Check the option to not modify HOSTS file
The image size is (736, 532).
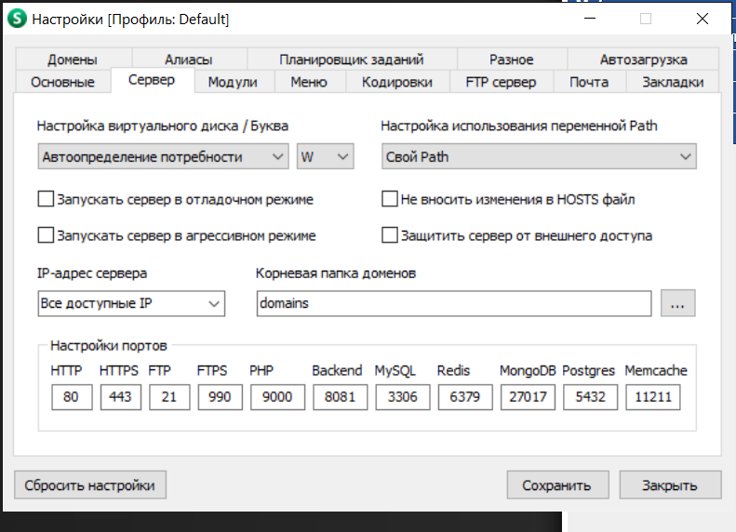click(x=390, y=199)
